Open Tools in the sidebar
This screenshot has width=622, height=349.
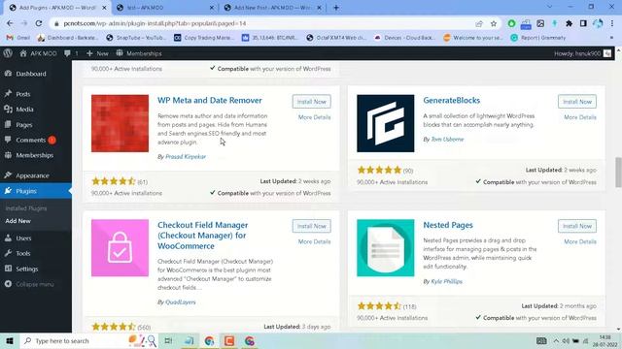click(23, 253)
